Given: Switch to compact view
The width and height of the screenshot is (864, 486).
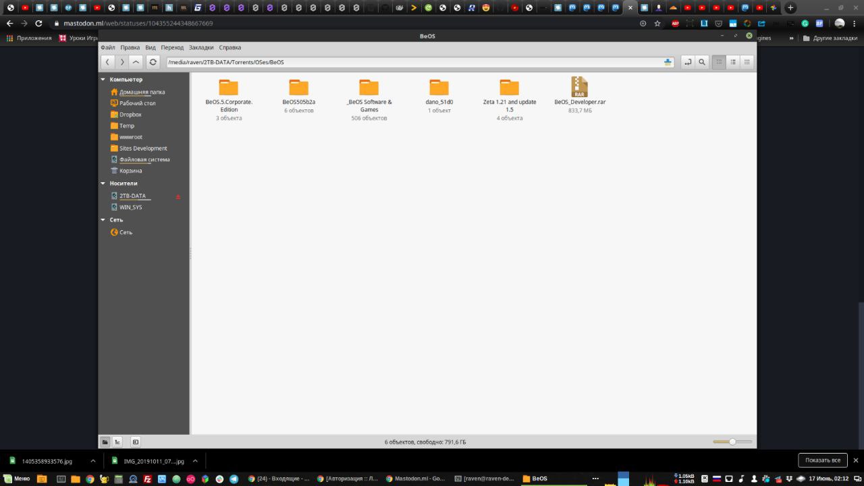Looking at the screenshot, I should [747, 62].
